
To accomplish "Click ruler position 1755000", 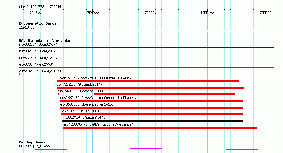I will (x=149, y=13).
